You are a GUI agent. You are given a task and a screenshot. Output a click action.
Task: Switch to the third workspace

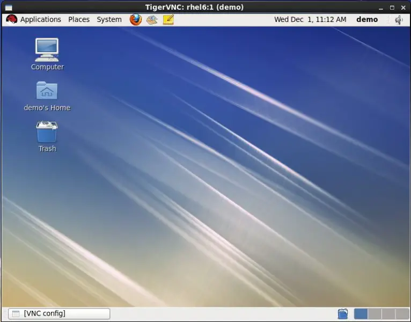[x=388, y=314]
